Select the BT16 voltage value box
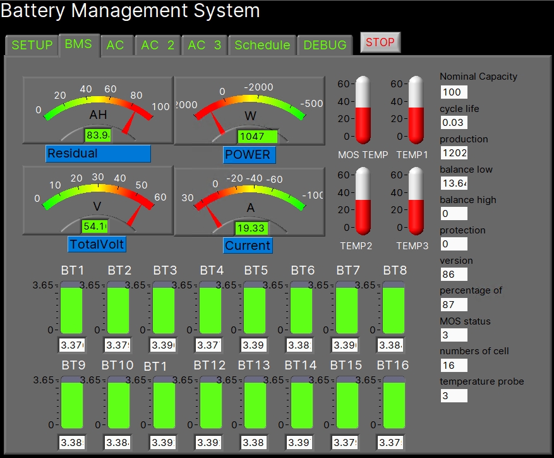The width and height of the screenshot is (554, 458). click(391, 442)
